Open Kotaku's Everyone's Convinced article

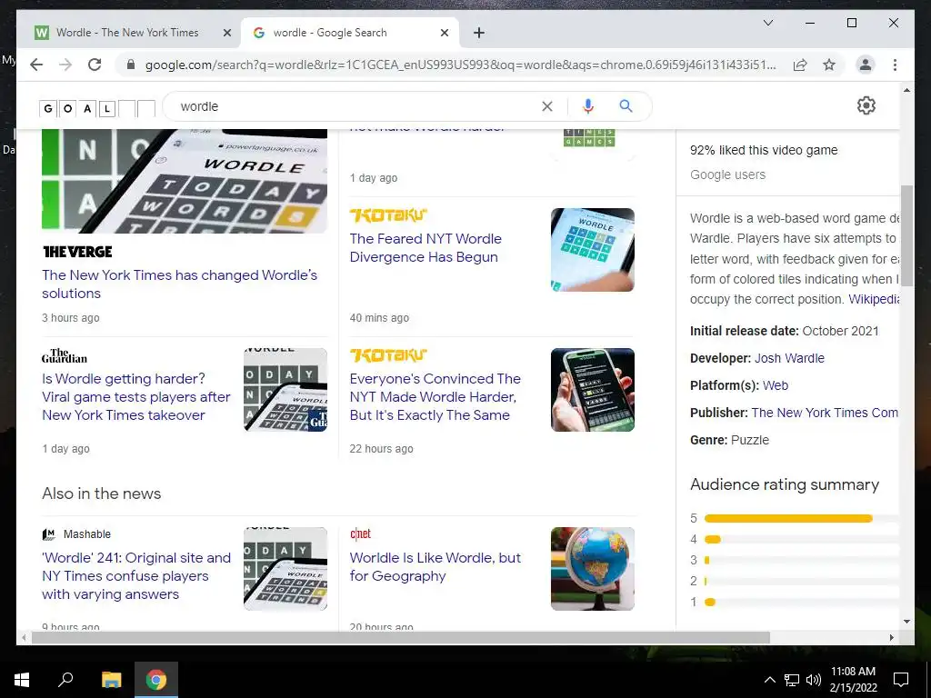pyautogui.click(x=435, y=397)
